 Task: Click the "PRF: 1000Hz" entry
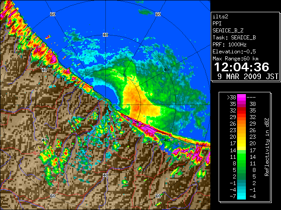[230, 45]
